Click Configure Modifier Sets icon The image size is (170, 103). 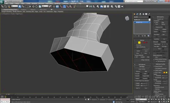click(148, 36)
